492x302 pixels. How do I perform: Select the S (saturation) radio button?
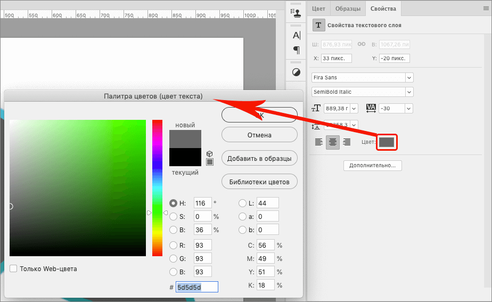[x=173, y=217]
